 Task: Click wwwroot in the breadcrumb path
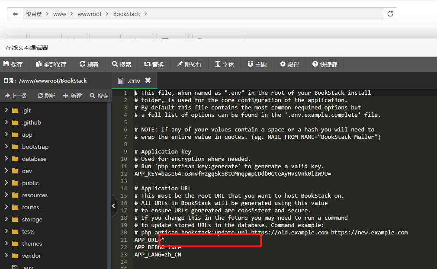90,14
